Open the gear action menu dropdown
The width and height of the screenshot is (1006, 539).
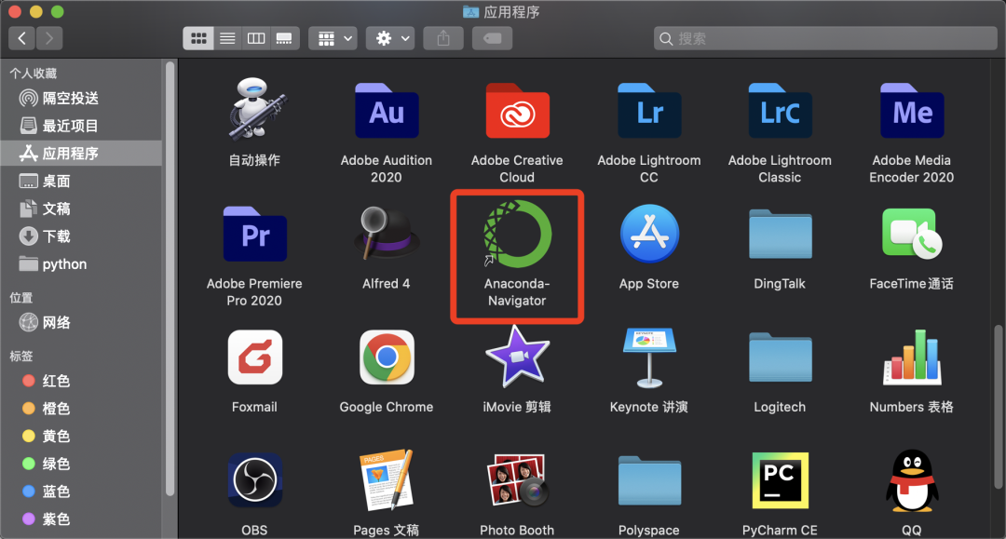(x=390, y=38)
